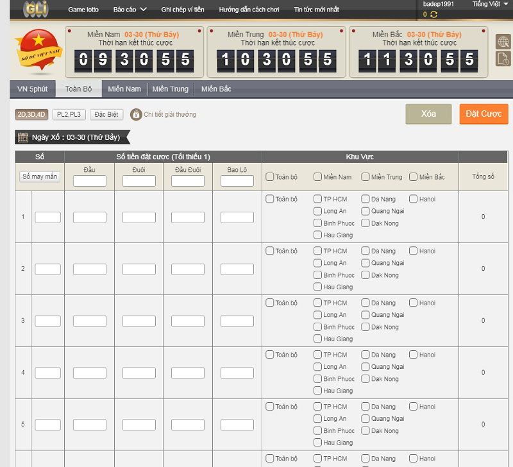Check TP HCM in row 1

pos(317,199)
